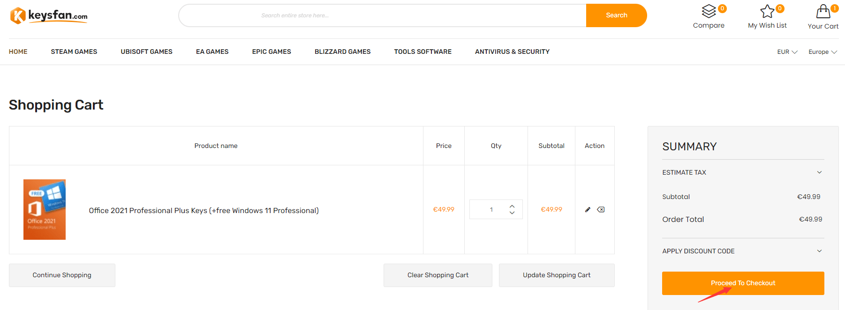The width and height of the screenshot is (845, 310).
Task: Click the Compare text label
Action: coord(709,25)
